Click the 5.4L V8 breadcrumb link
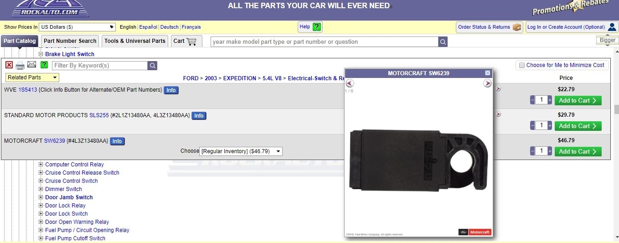Viewport: 619px width, 243px height. click(272, 78)
